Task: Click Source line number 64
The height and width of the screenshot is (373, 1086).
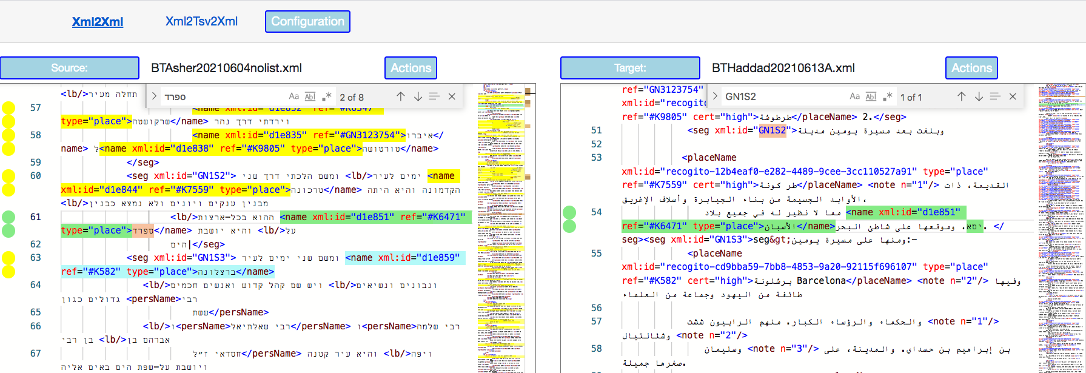Action: [x=36, y=285]
